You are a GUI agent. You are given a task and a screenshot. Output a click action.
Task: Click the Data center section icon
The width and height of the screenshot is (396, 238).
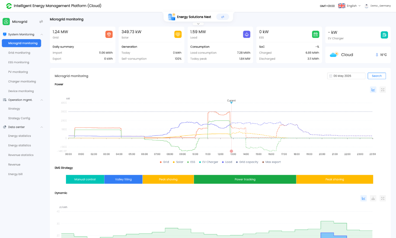pos(5,127)
